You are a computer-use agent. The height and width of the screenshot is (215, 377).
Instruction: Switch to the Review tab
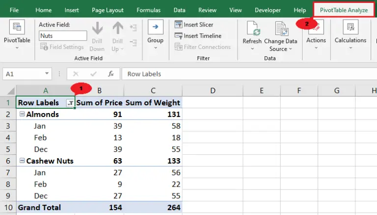pyautogui.click(x=207, y=10)
